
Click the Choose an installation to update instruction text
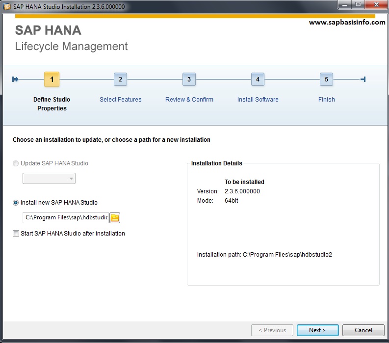point(111,140)
